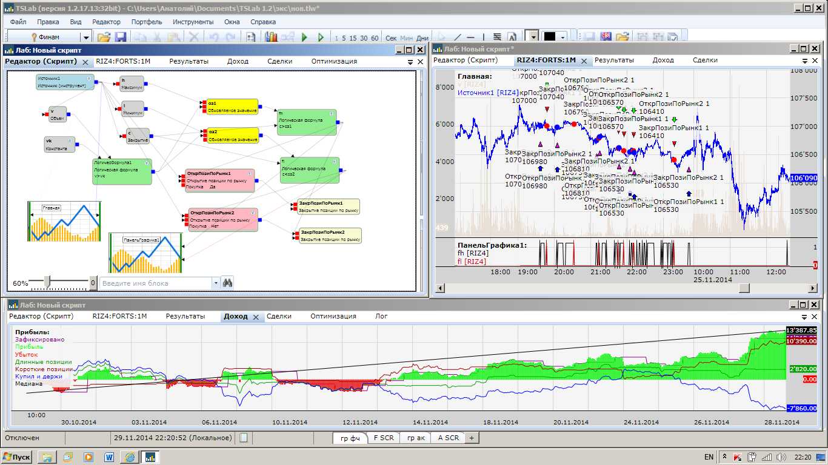Screen dimensions: 828x465
Task: Open the Портфель menu
Action: [147, 22]
